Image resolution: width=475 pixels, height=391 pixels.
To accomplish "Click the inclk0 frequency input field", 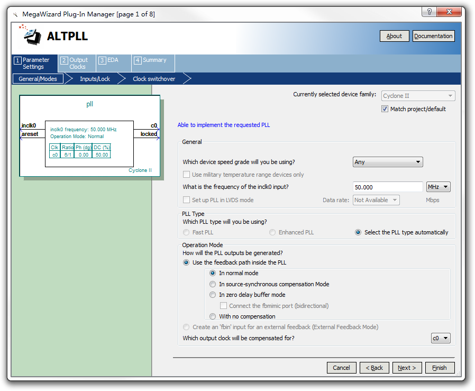I will click(x=387, y=187).
